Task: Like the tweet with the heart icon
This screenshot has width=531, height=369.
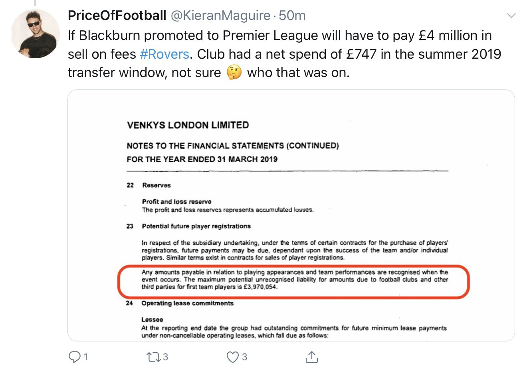Action: click(x=232, y=357)
